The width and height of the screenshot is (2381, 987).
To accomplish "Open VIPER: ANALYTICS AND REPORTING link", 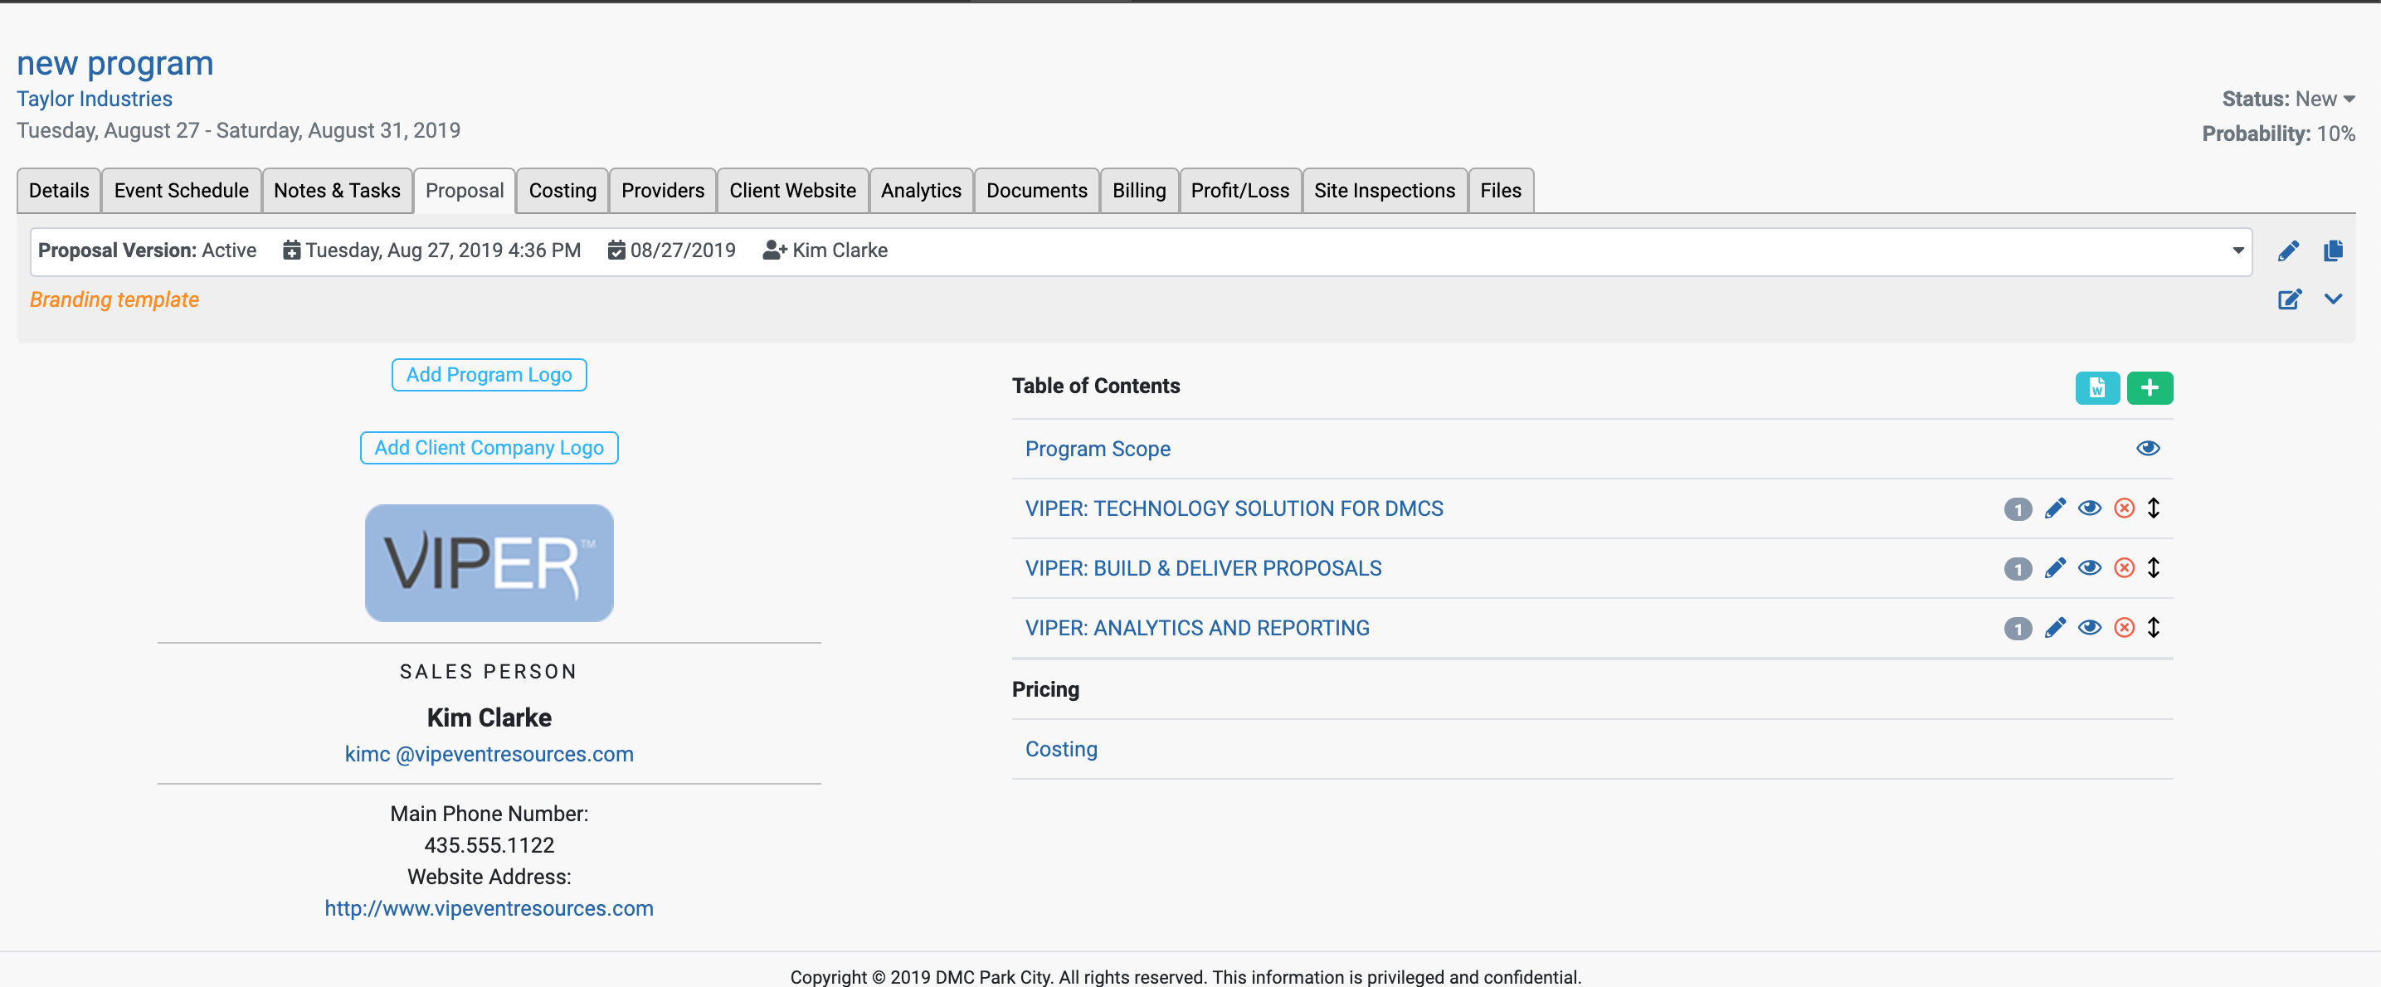I will tap(1197, 628).
